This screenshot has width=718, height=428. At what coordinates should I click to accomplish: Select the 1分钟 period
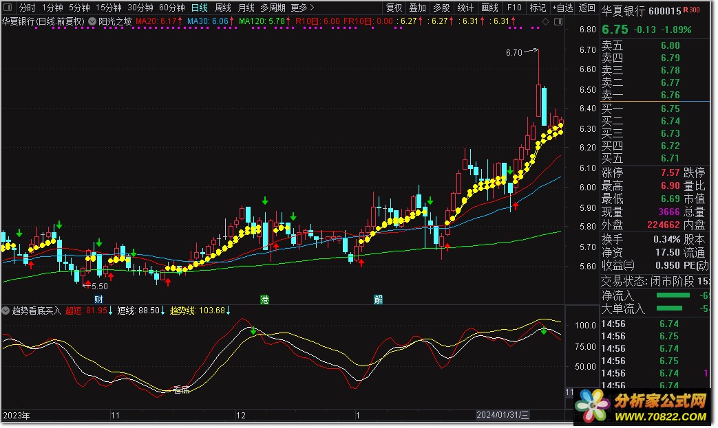coord(52,8)
